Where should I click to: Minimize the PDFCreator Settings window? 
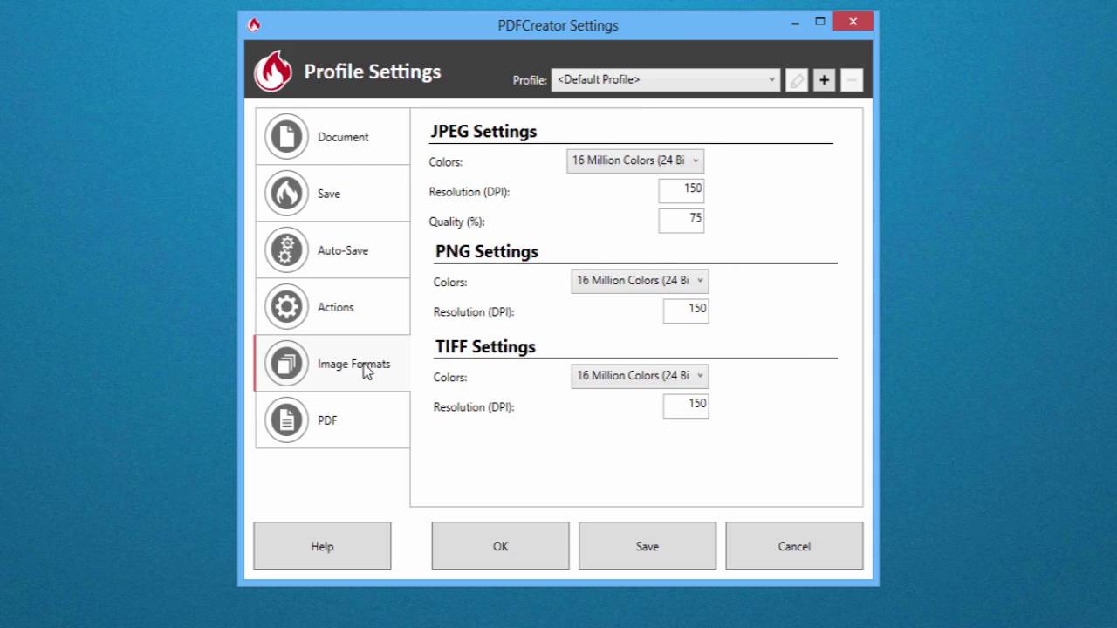pyautogui.click(x=796, y=23)
